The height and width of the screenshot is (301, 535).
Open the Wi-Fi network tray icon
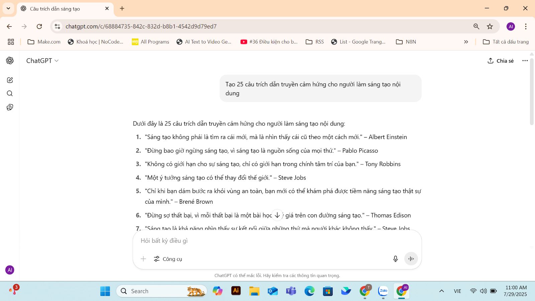coord(473,291)
